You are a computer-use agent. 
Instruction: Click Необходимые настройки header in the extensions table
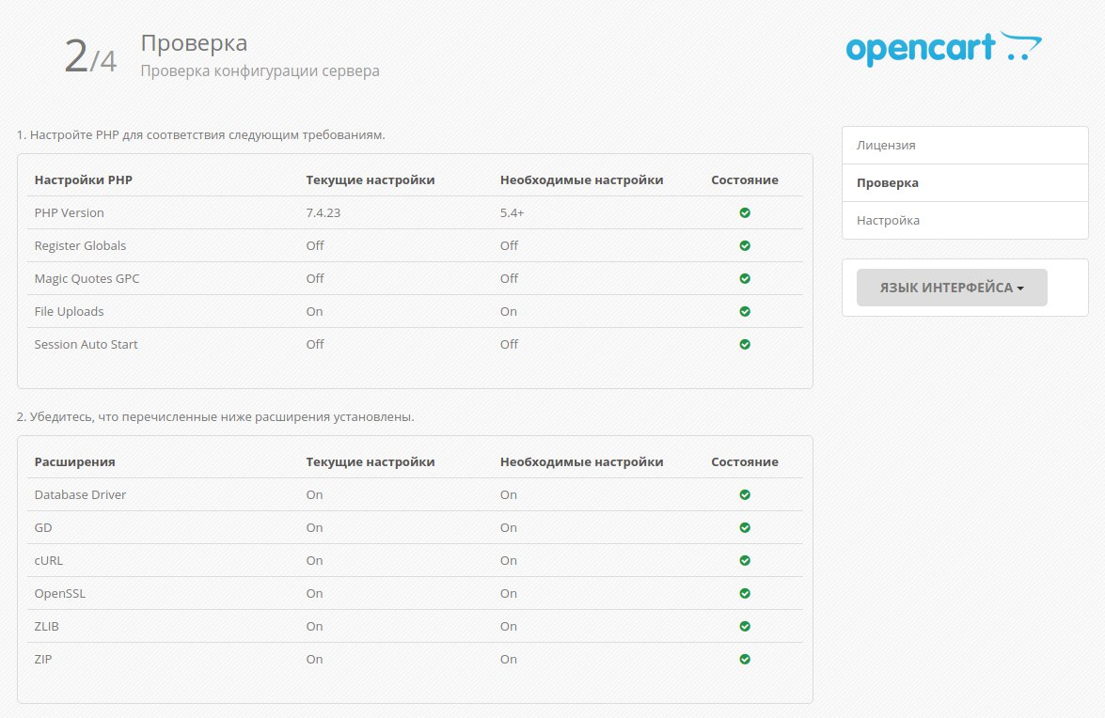(581, 461)
